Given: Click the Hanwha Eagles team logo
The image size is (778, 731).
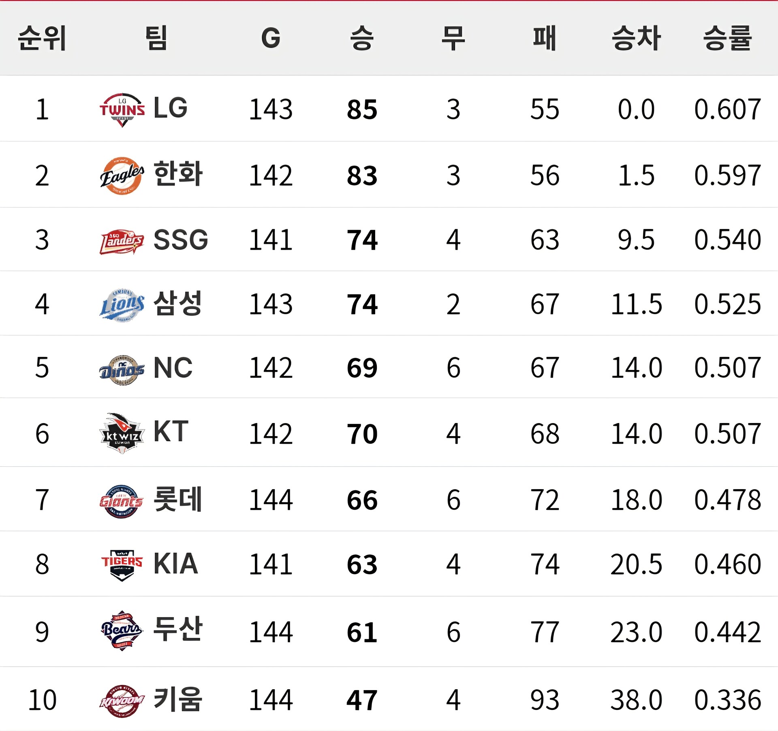Looking at the screenshot, I should coord(122,175).
